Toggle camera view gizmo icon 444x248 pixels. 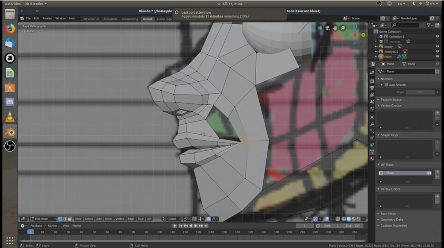pos(327,28)
